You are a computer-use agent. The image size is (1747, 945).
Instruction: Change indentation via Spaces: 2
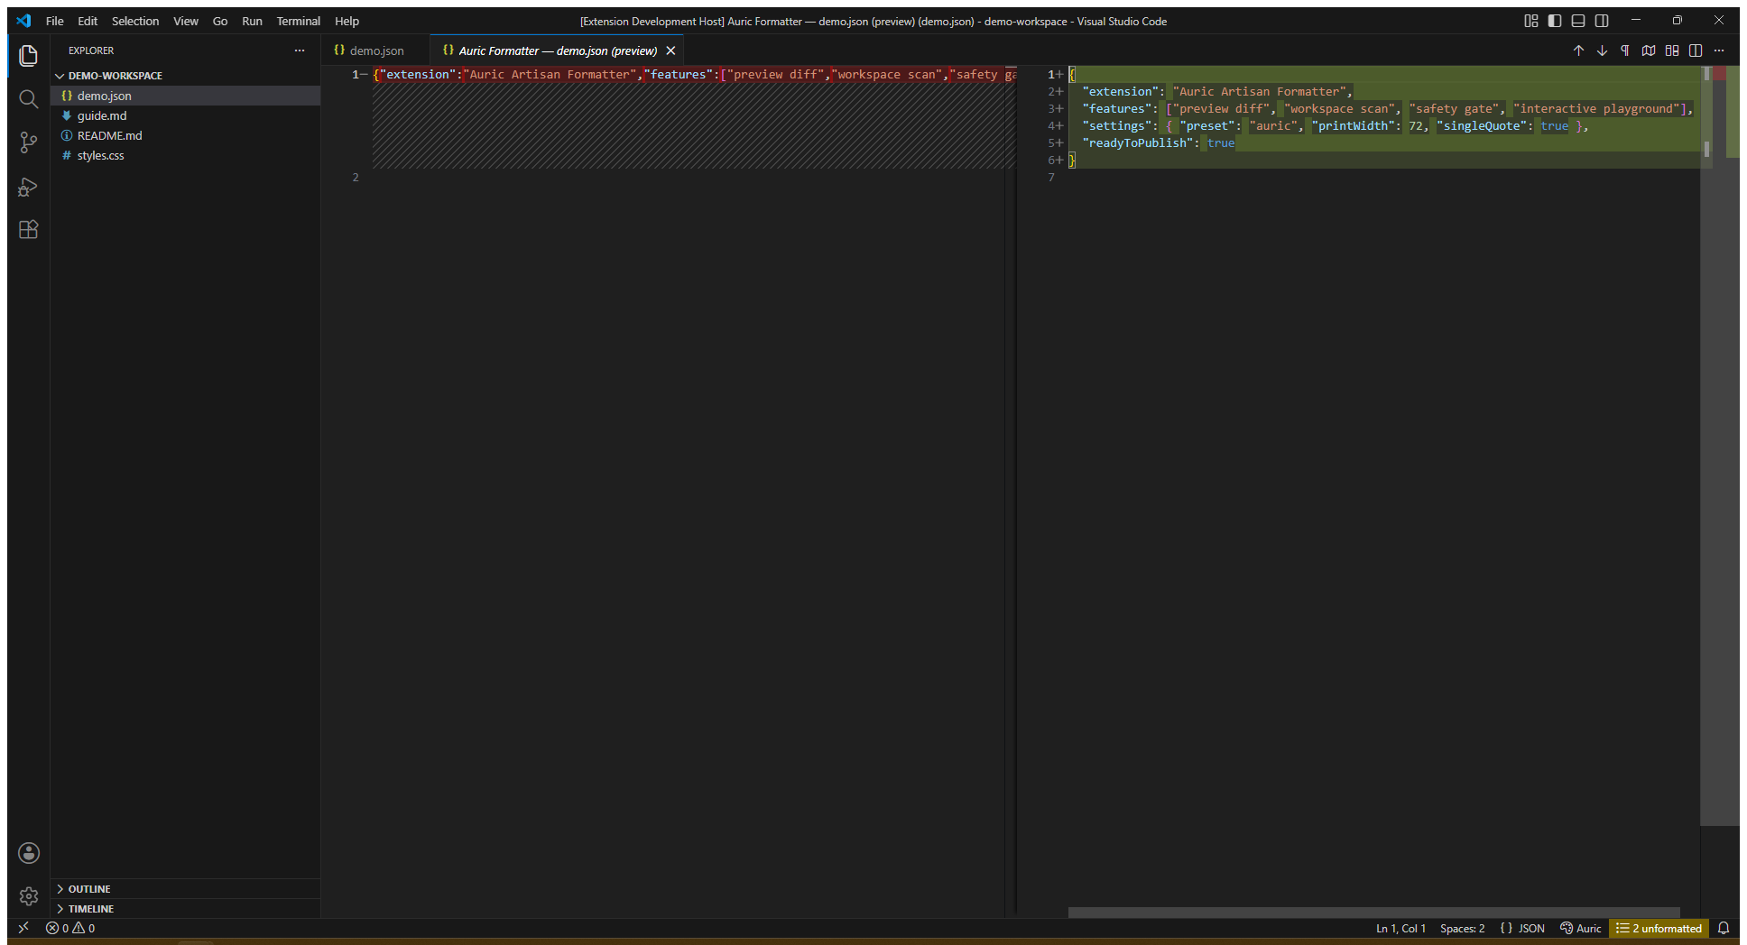coord(1462,928)
